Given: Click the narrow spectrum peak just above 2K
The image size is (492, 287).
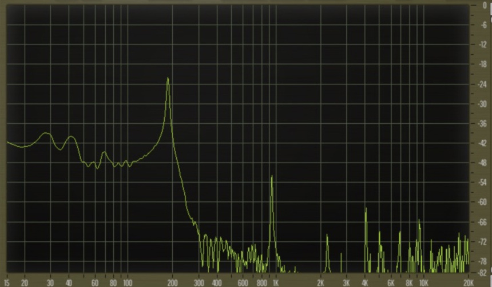Looking at the screenshot, I should click(x=327, y=235).
